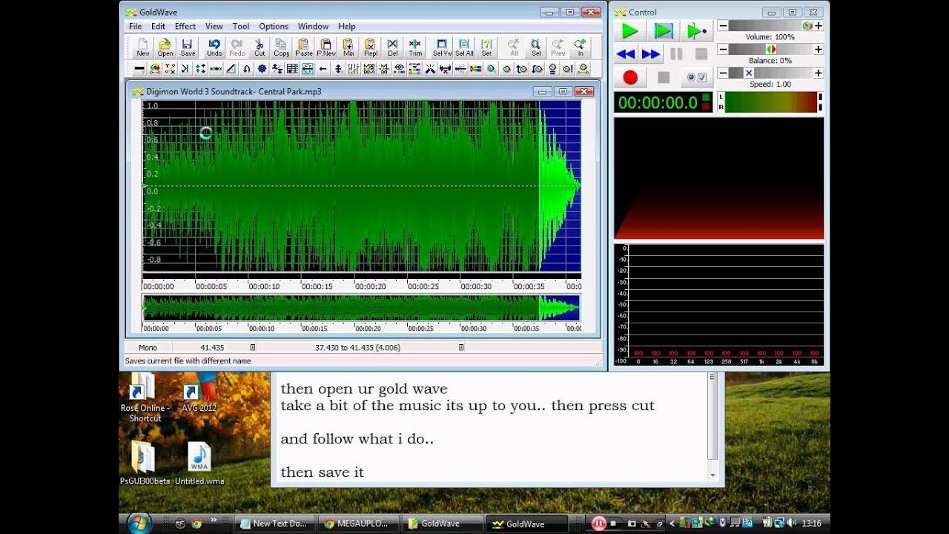Click the last effect icon in second toolbar row
This screenshot has width=949, height=534.
(x=583, y=69)
